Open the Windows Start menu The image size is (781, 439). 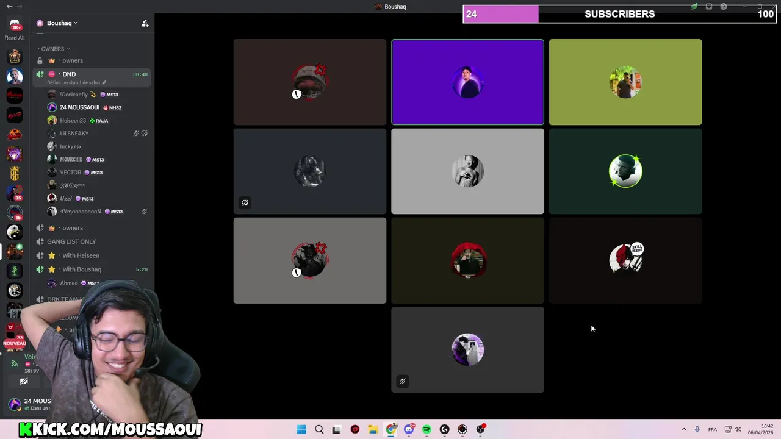(301, 429)
